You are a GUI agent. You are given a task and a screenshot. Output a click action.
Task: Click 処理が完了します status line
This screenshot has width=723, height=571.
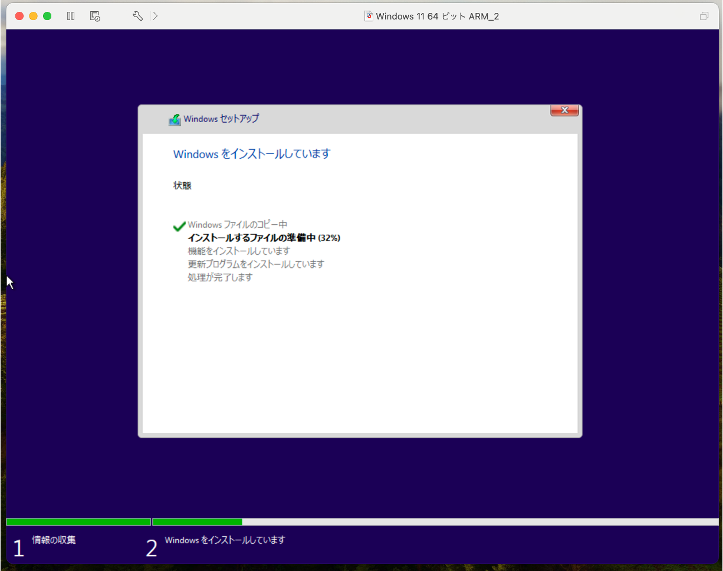click(x=220, y=277)
